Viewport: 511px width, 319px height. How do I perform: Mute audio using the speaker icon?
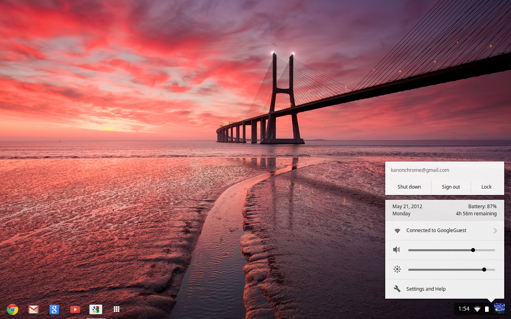click(x=396, y=250)
